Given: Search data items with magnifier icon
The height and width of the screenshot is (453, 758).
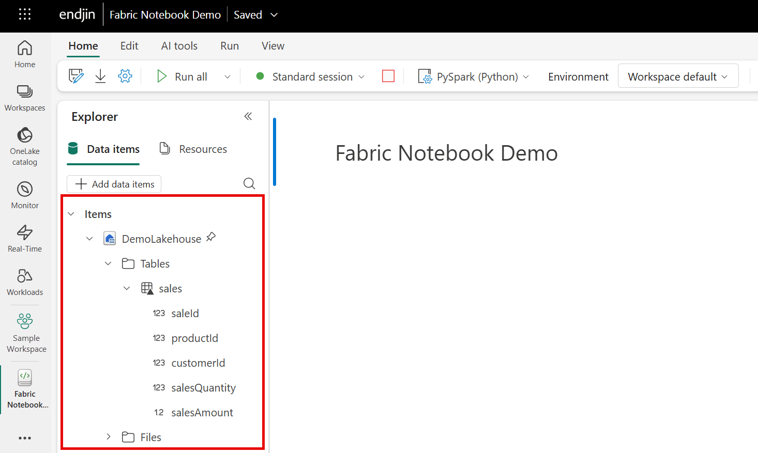Looking at the screenshot, I should point(249,184).
